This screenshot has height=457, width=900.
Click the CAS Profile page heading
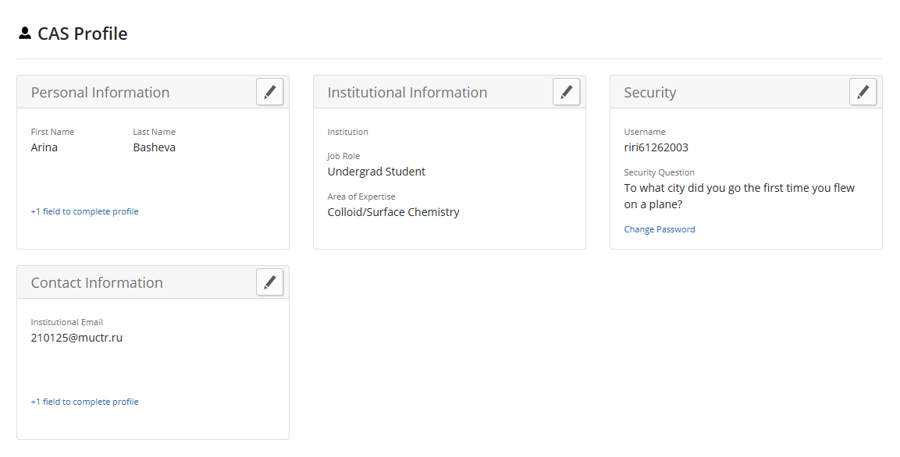[82, 34]
